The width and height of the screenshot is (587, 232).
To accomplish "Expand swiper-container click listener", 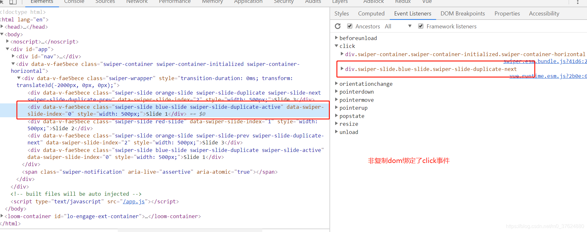I will [342, 54].
